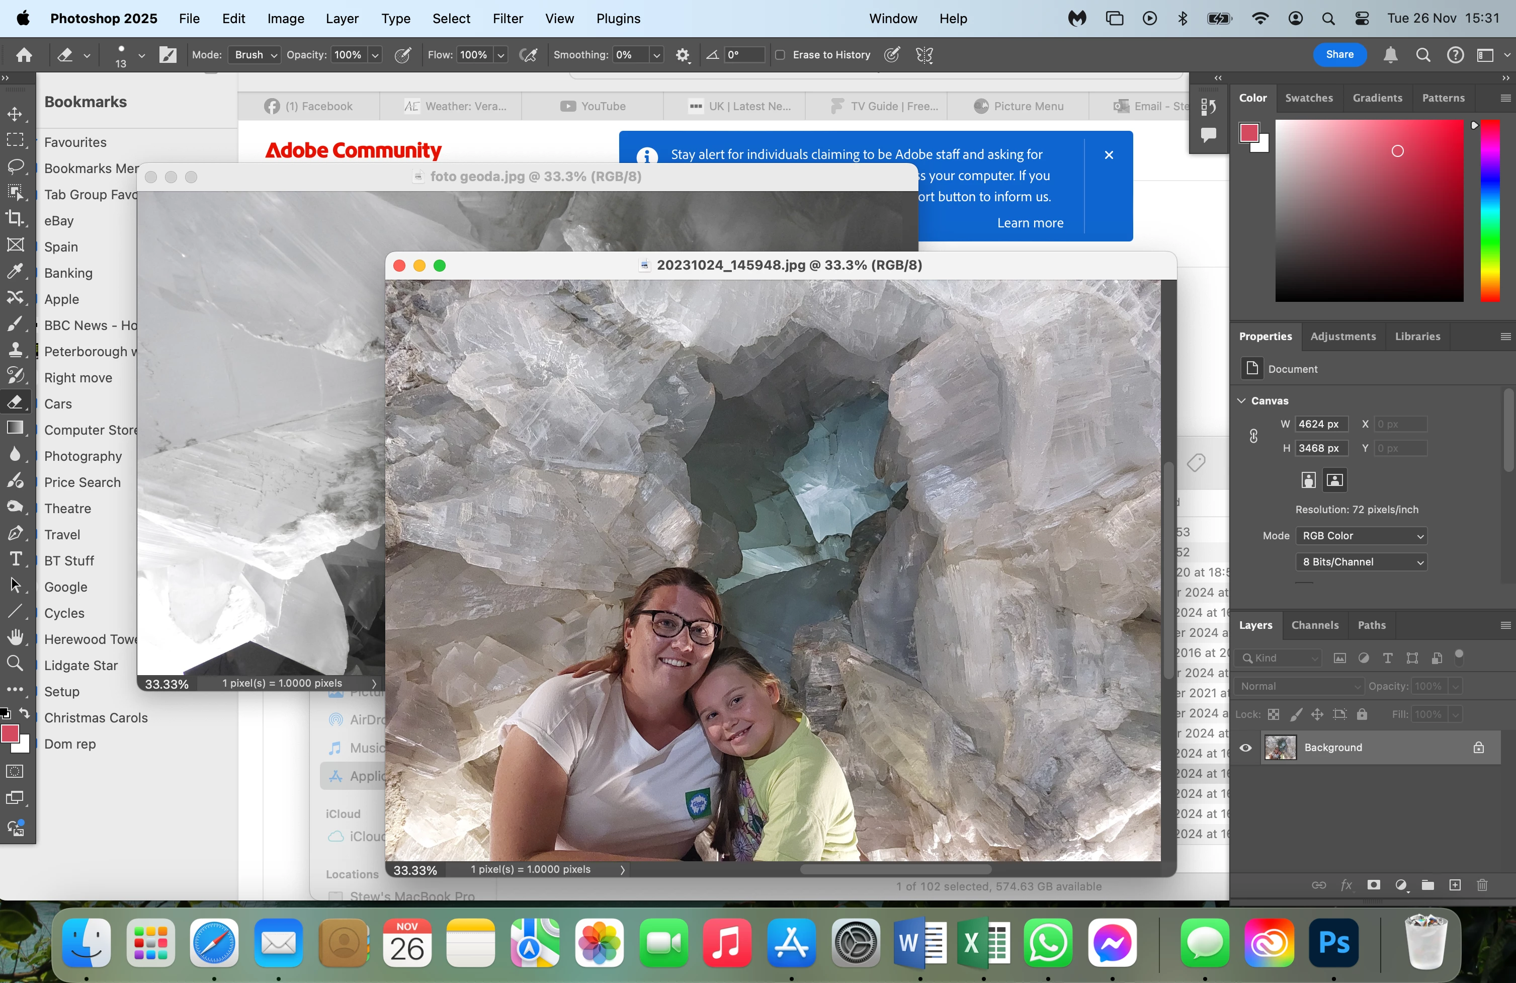Collapse the Canvas section
This screenshot has height=983, width=1516.
1241,401
